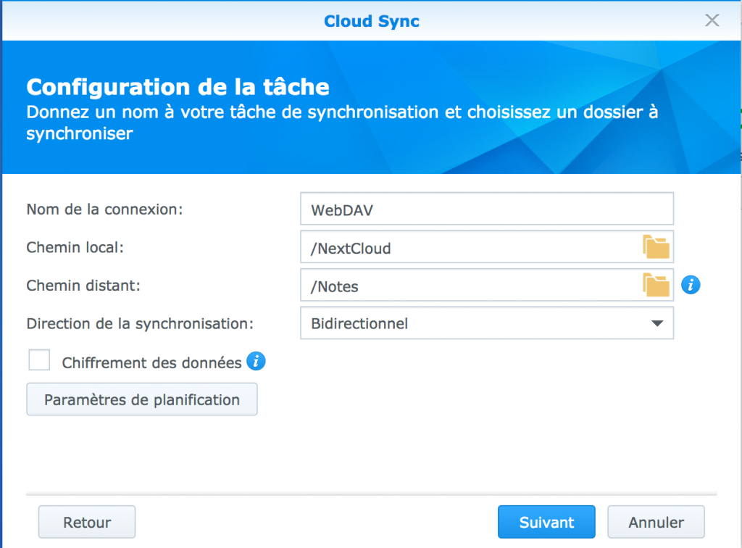The height and width of the screenshot is (548, 742).
Task: Click the Annuler button to cancel
Action: point(656,522)
